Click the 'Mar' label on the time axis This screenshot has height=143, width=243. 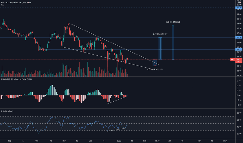169,141
